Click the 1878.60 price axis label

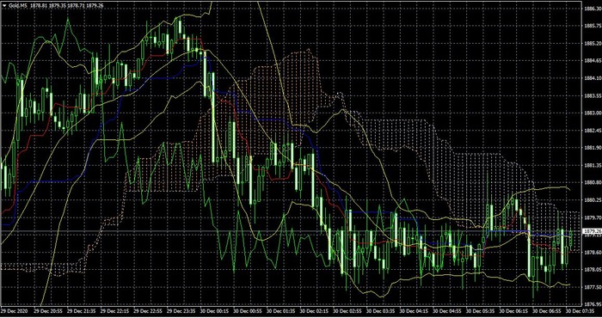pyautogui.click(x=593, y=253)
